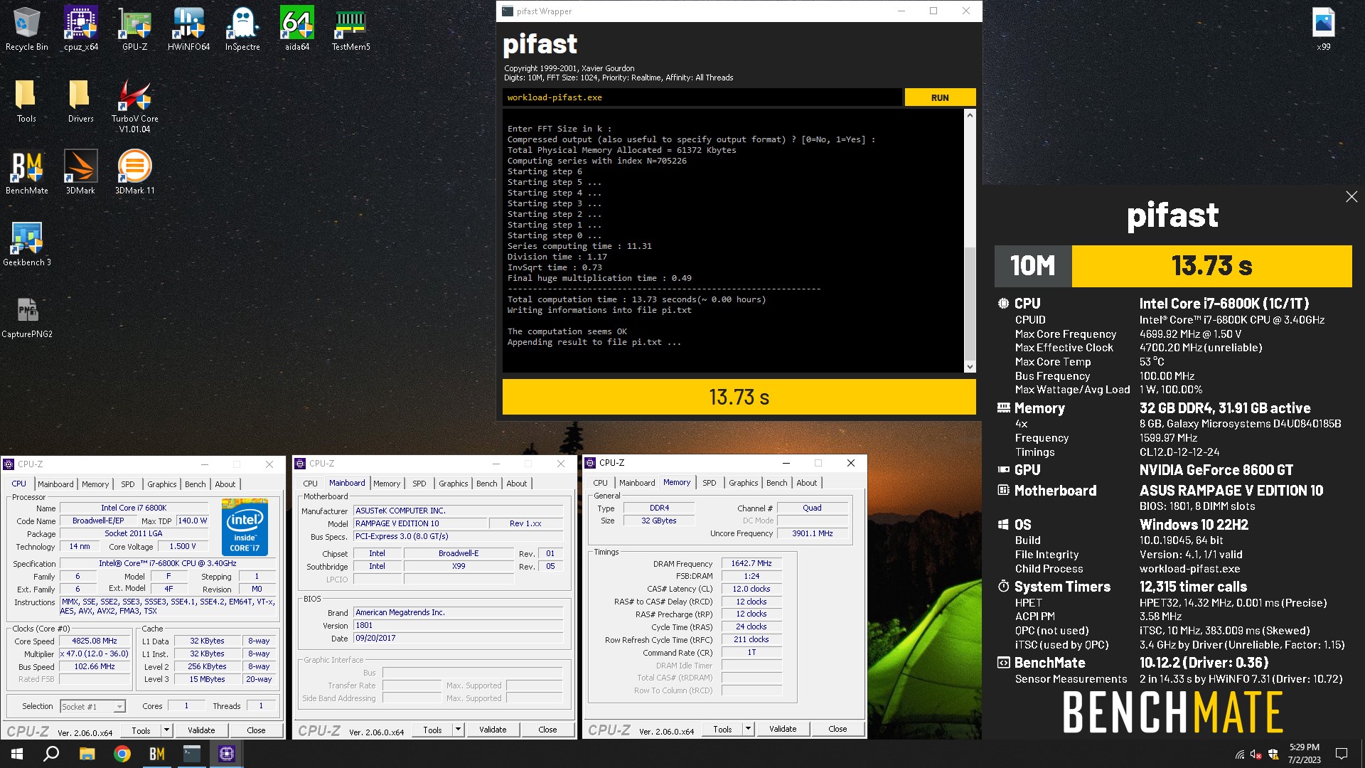Open Graphics tab in right CPU-Z window
The height and width of the screenshot is (768, 1365).
pyautogui.click(x=743, y=483)
